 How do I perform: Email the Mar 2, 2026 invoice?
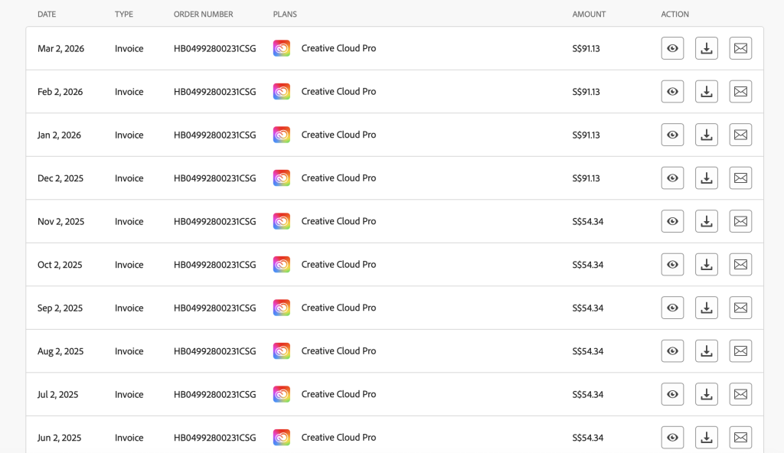pos(740,48)
